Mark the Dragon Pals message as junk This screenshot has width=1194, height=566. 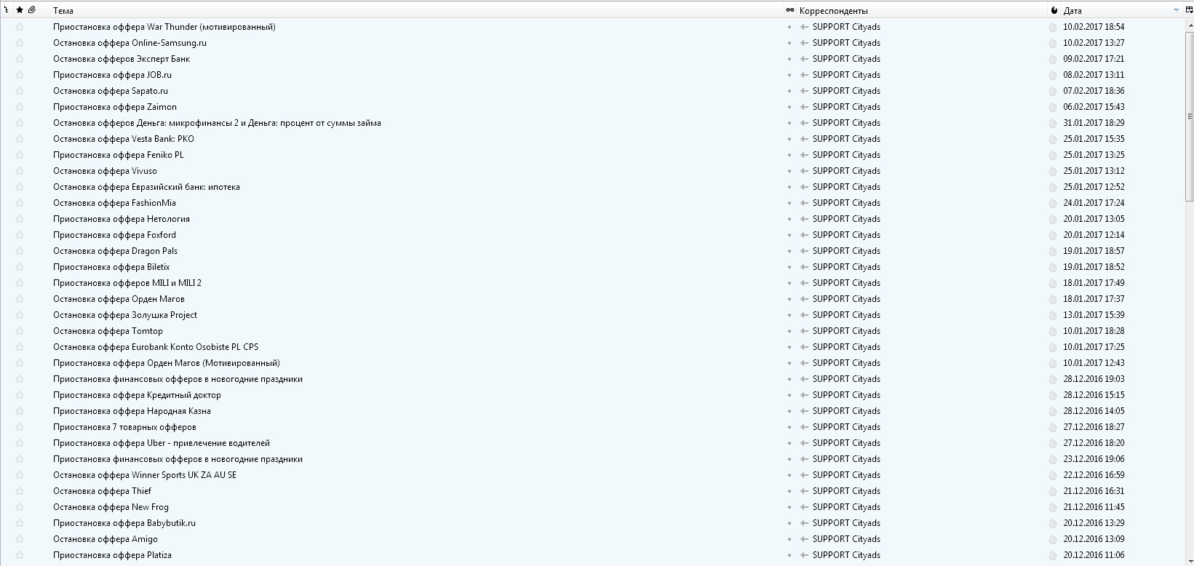click(1053, 251)
